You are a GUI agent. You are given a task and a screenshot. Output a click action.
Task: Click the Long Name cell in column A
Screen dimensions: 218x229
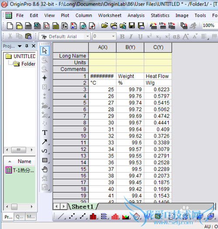(x=102, y=56)
